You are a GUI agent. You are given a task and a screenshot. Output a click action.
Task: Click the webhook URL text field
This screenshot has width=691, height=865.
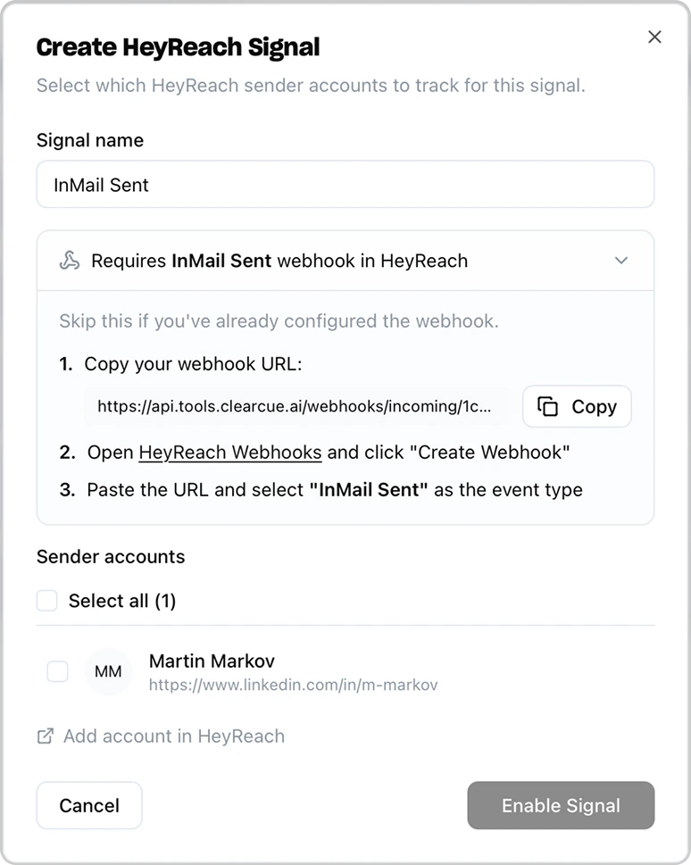pos(295,406)
